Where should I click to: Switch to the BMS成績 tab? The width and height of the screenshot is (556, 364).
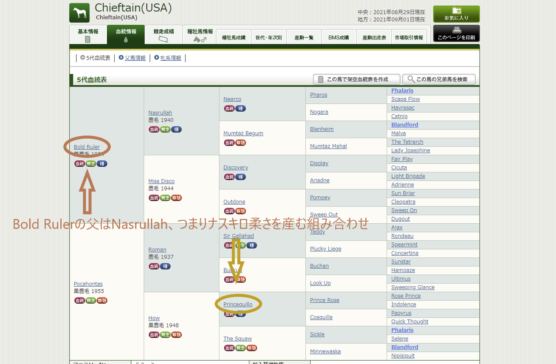tap(339, 37)
